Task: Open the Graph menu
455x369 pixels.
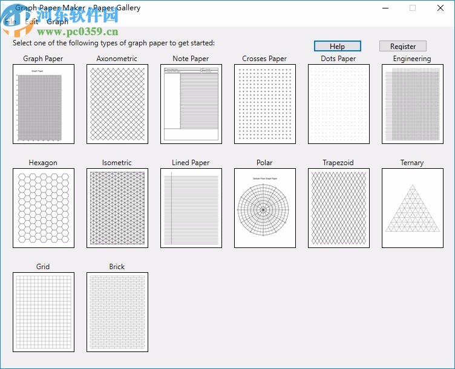Action: click(57, 22)
